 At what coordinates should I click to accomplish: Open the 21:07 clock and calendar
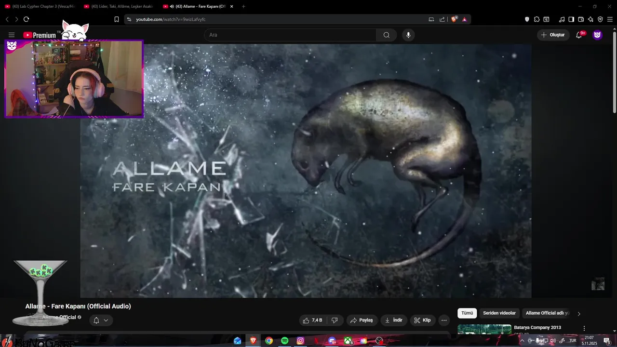click(x=589, y=341)
